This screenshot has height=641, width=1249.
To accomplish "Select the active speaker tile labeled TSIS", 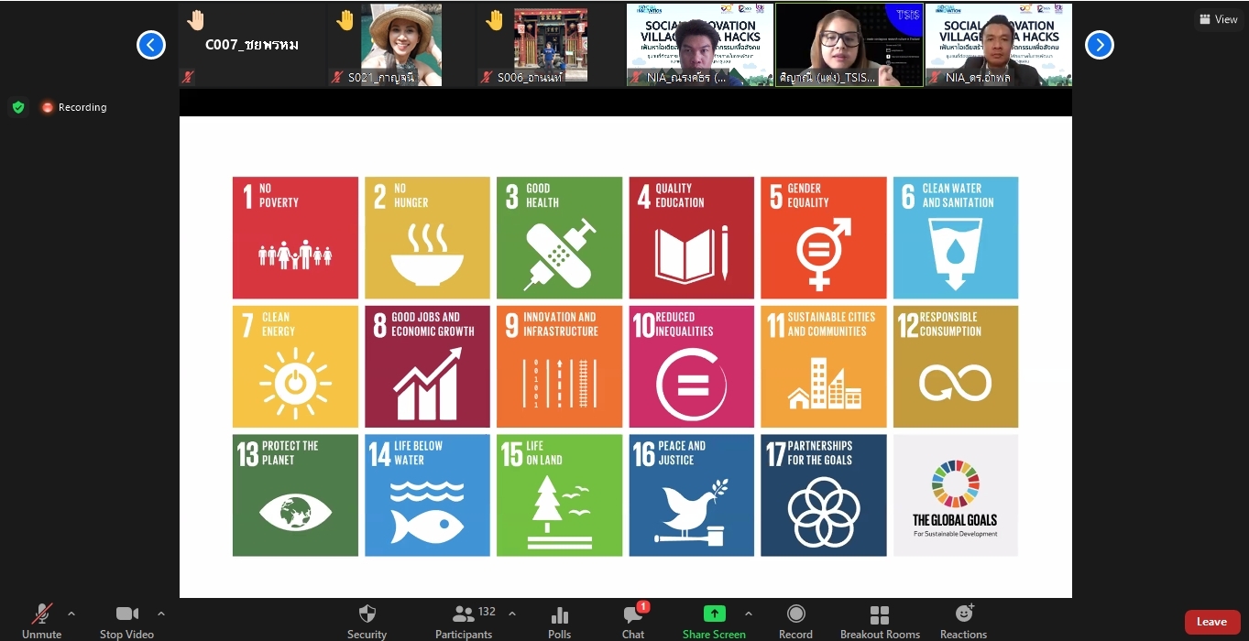I will point(849,45).
